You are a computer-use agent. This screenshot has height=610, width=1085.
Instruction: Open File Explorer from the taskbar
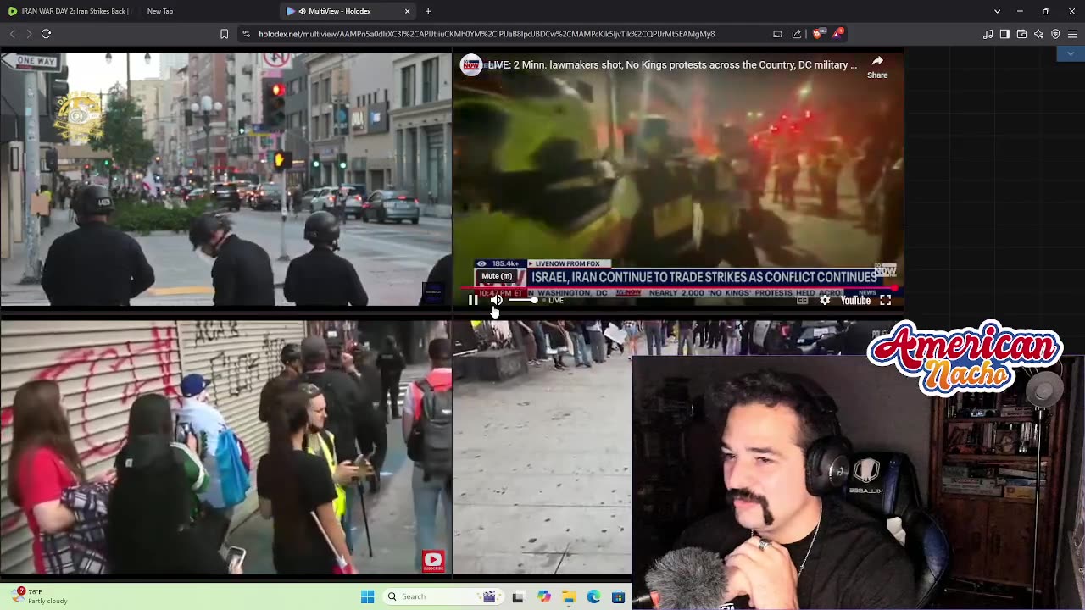click(569, 596)
